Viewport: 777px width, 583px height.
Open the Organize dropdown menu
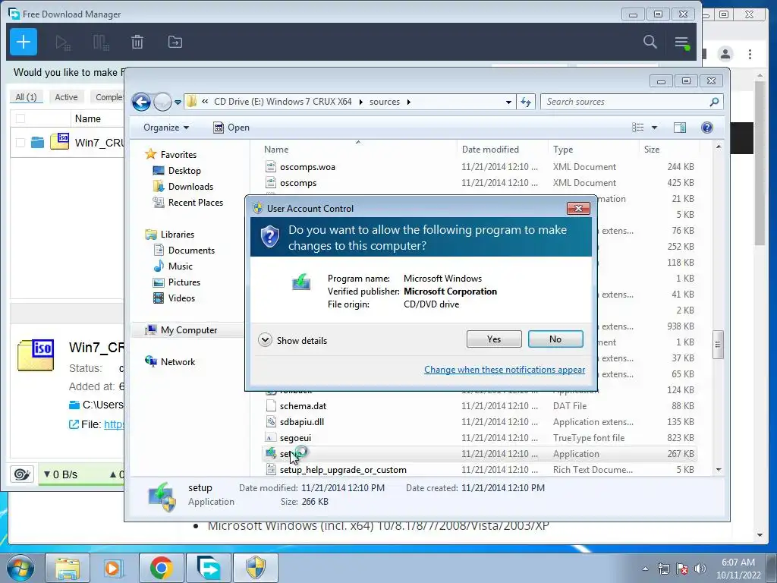point(166,128)
